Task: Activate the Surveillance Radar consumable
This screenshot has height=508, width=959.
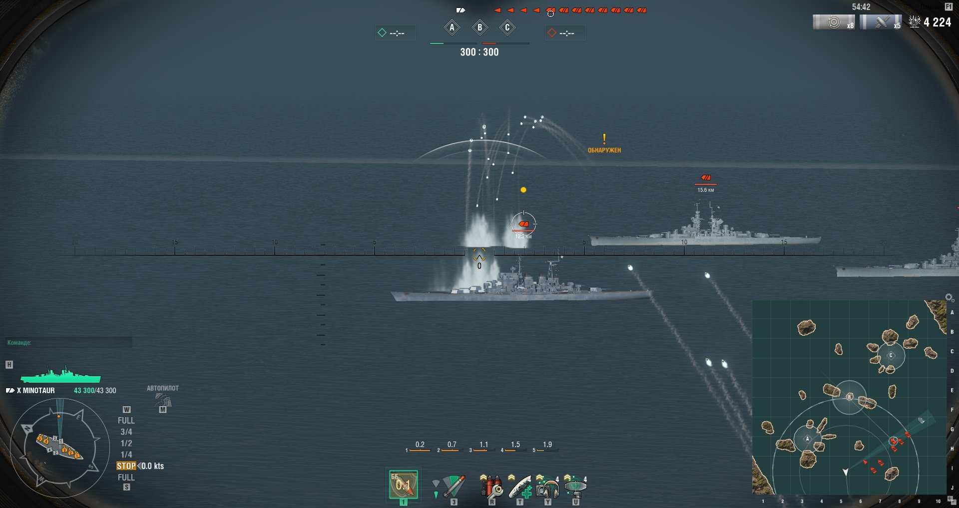Action: pos(575,486)
